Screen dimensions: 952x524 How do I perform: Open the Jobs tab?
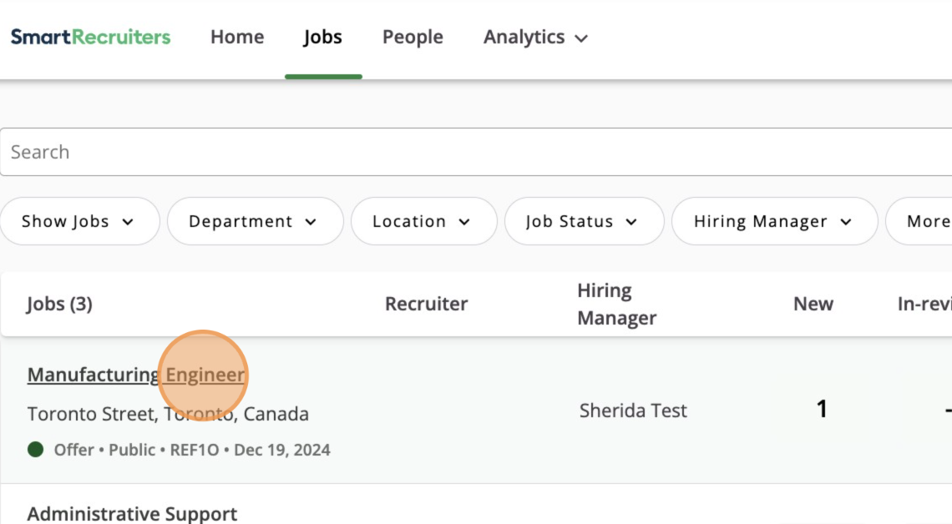point(323,38)
